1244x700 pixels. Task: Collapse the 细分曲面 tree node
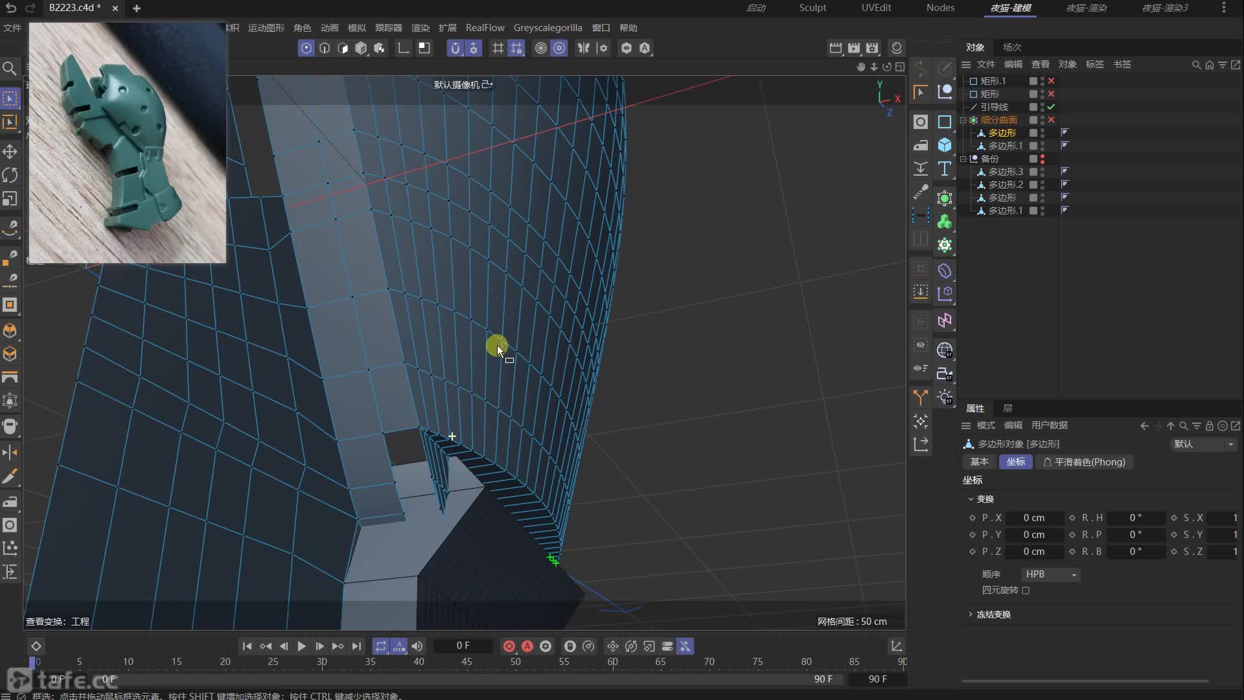click(x=963, y=120)
